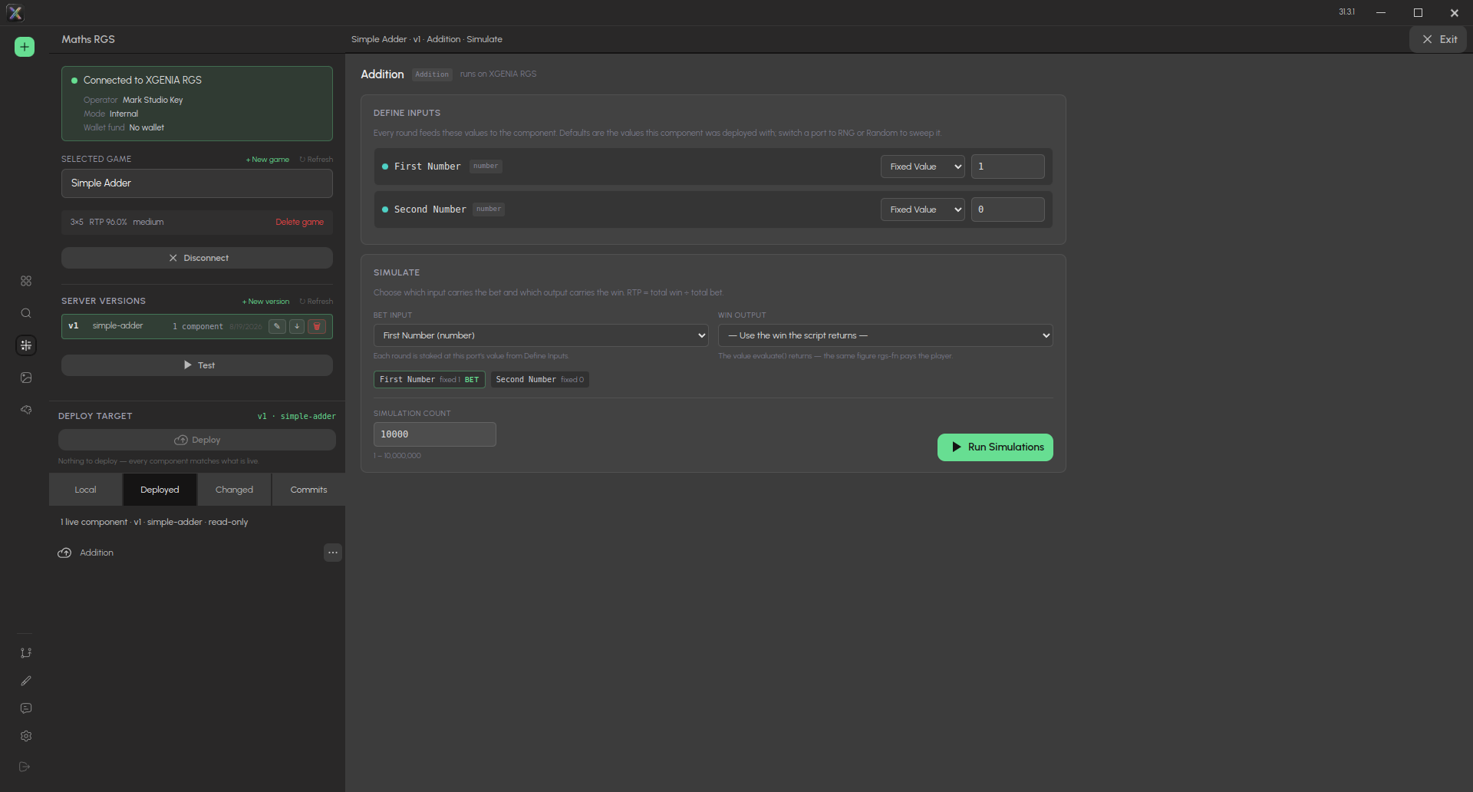Run Simulations
The width and height of the screenshot is (1473, 792).
[995, 447]
